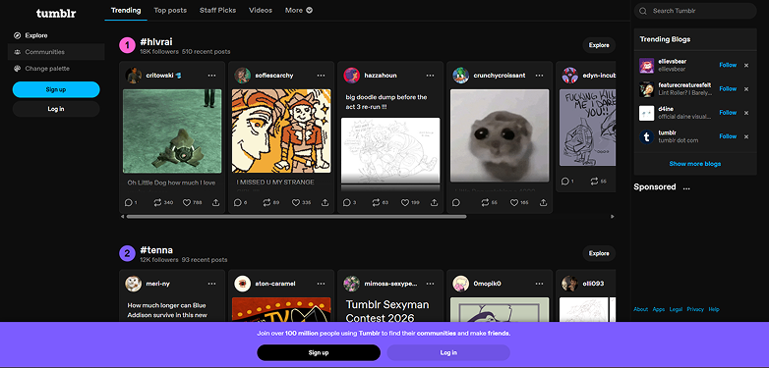Open the Privacy footer link
769x368 pixels.
(x=695, y=309)
